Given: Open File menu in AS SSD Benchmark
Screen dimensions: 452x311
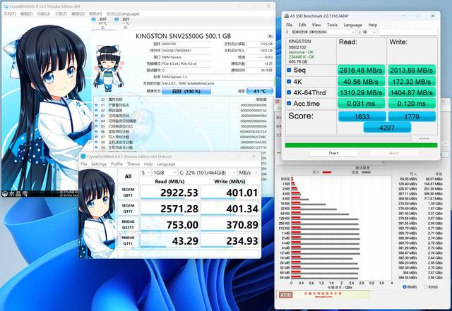Looking at the screenshot, I should point(289,25).
